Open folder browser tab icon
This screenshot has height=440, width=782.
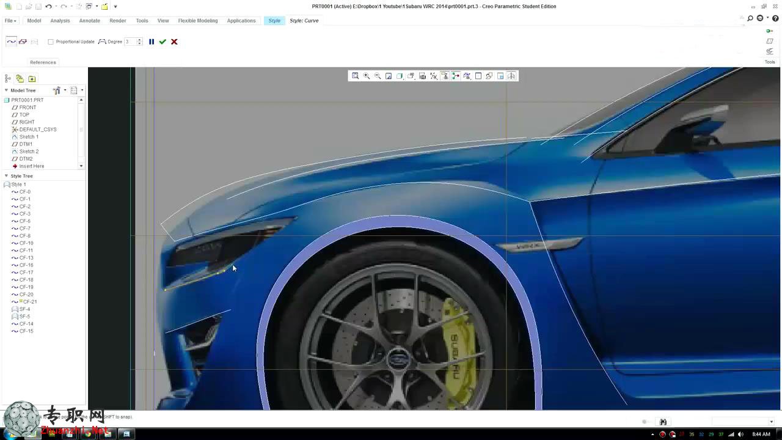[20, 78]
